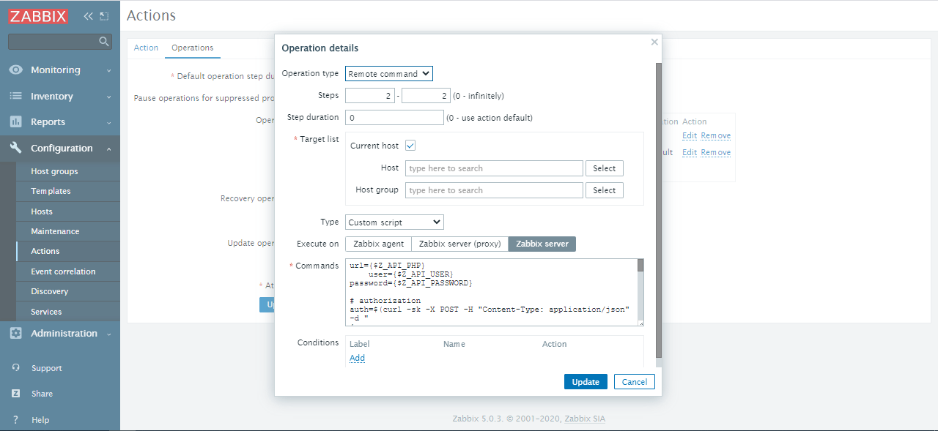Open Reports via its chart icon
Image resolution: width=938 pixels, height=431 pixels.
click(16, 121)
